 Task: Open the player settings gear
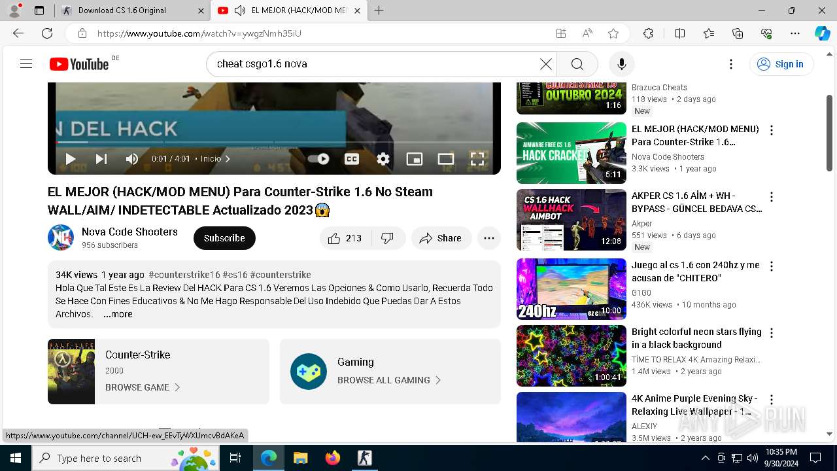(x=383, y=158)
